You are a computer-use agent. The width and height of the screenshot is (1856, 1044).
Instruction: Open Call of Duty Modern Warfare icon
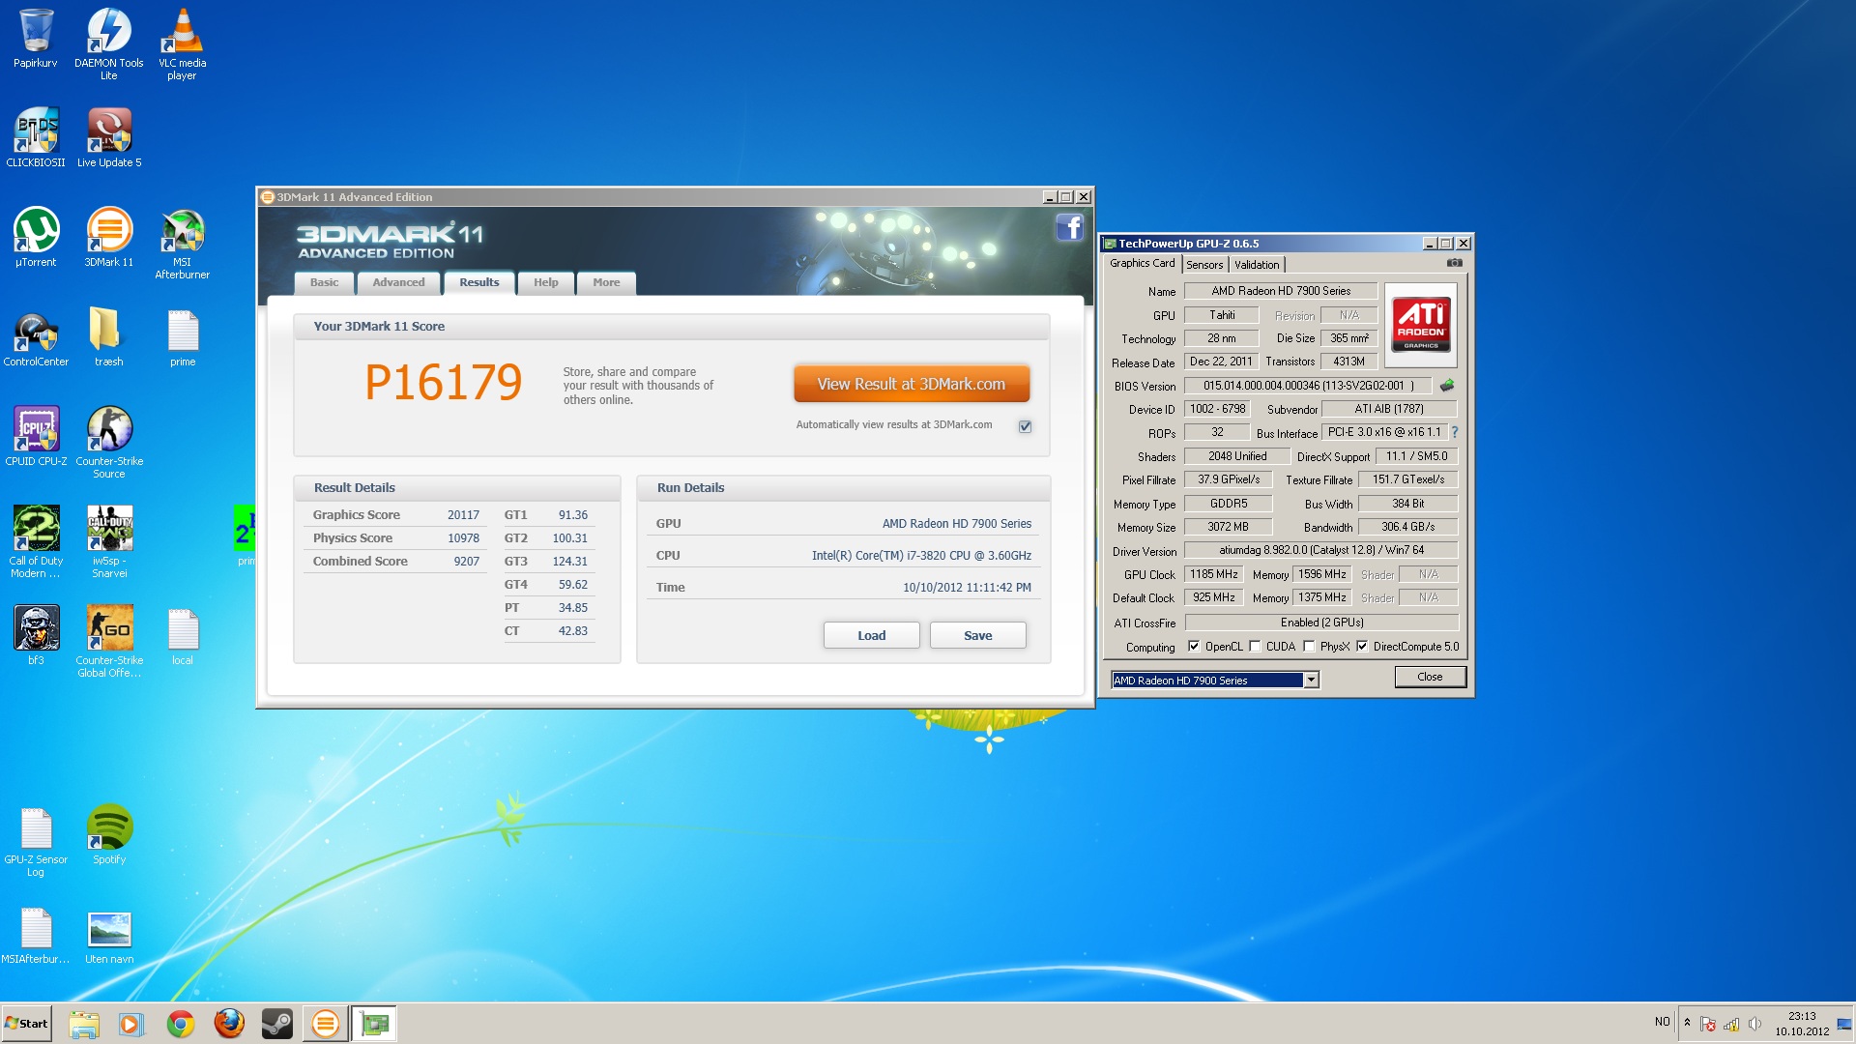click(x=36, y=542)
